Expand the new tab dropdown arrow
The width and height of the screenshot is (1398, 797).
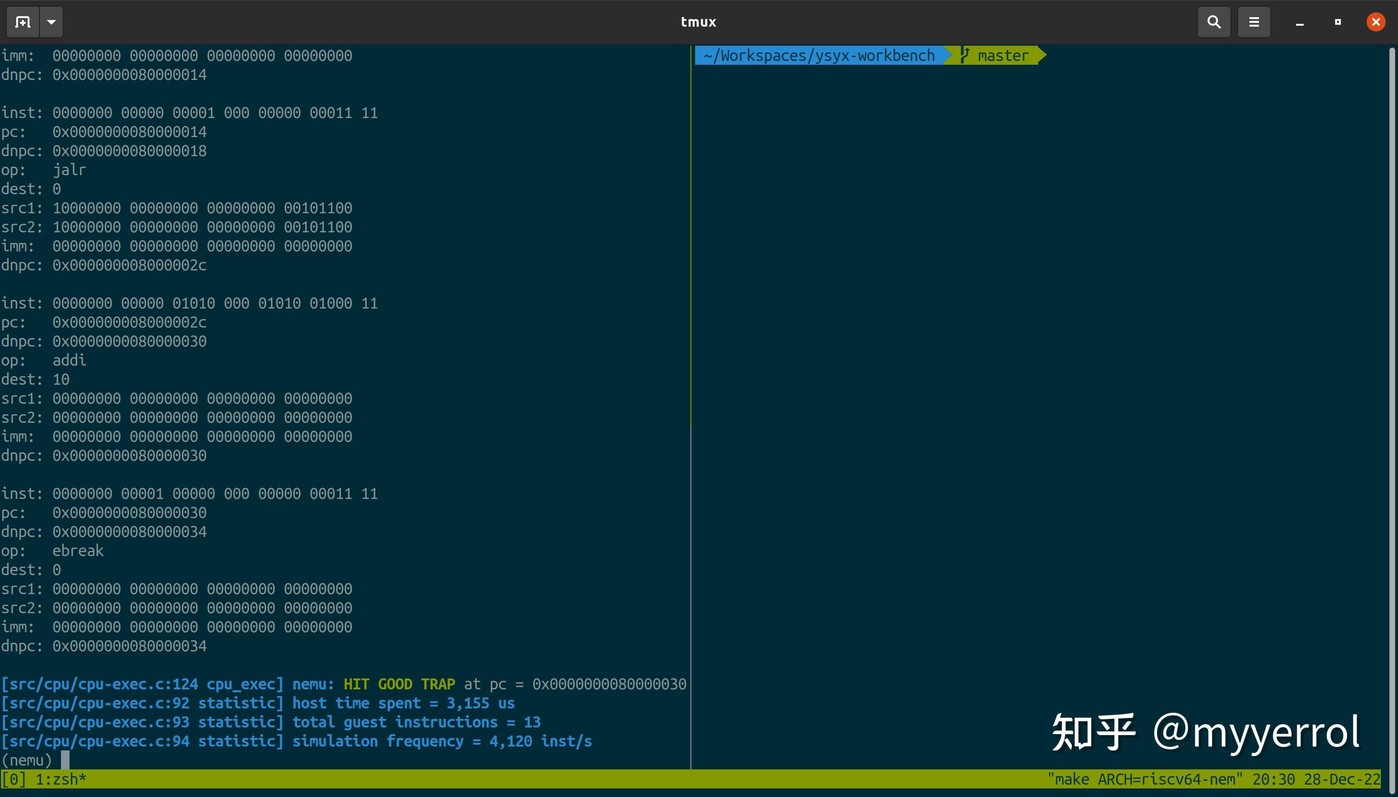point(51,22)
